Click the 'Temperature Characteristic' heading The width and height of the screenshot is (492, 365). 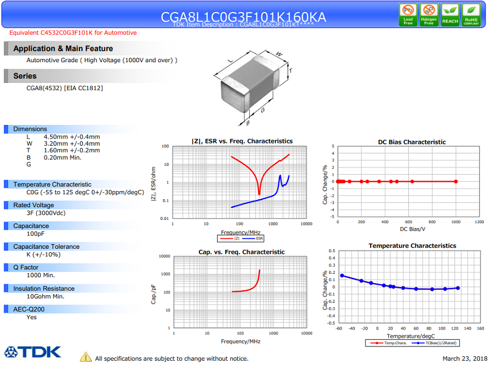point(52,184)
